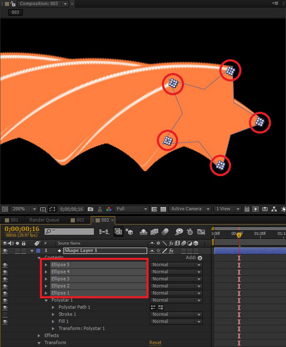The image size is (286, 347).
Task: Click the hide shy layers icon
Action: click(x=143, y=232)
